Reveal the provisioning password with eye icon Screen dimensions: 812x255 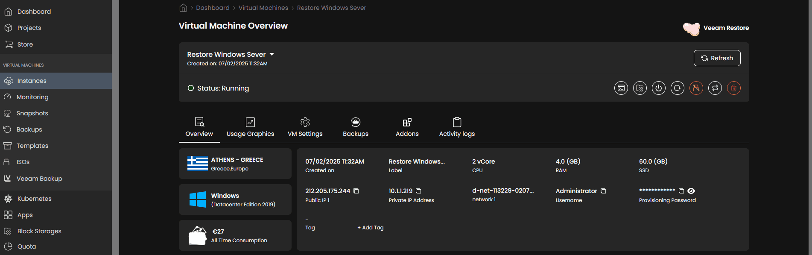[691, 191]
